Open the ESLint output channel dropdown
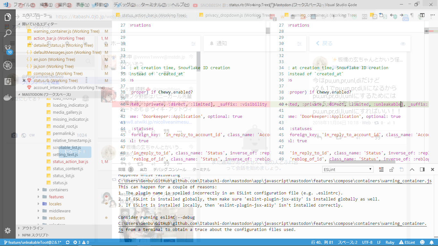 (348, 169)
